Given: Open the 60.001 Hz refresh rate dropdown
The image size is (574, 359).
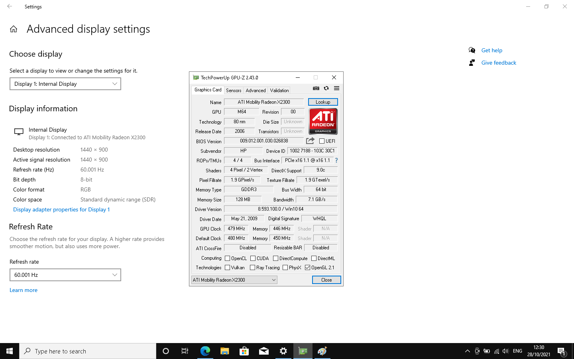Looking at the screenshot, I should tap(65, 275).
